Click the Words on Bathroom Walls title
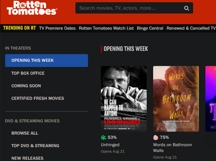216x161 pixels. (172, 148)
